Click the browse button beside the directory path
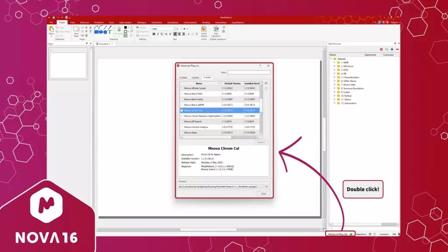 point(261,186)
